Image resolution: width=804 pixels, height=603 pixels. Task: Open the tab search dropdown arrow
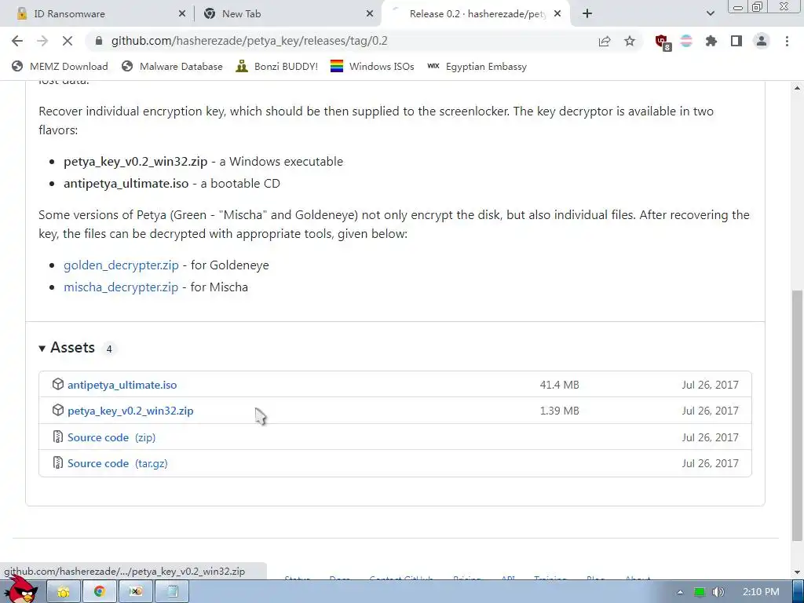[710, 14]
